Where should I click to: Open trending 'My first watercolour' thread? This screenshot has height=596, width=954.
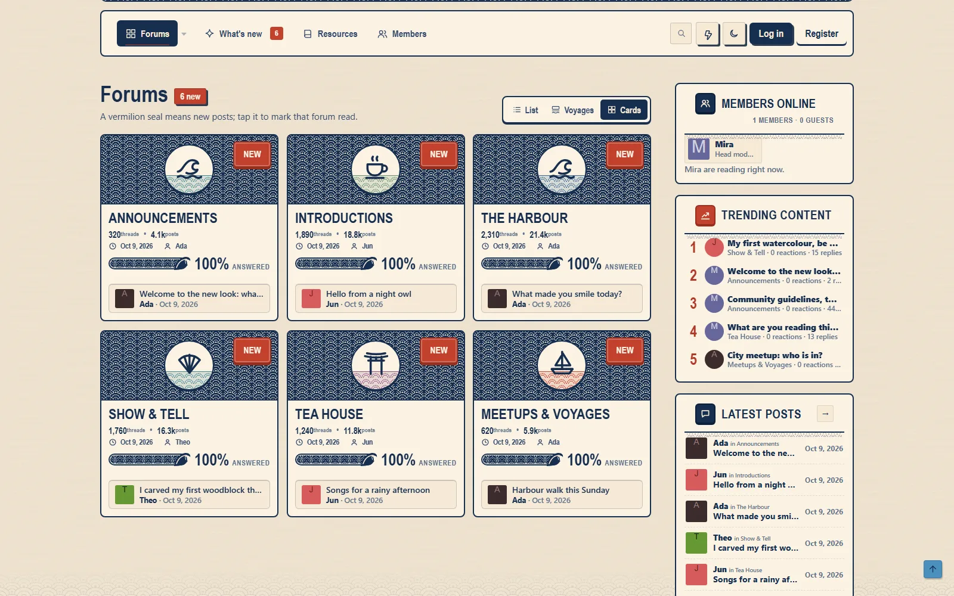click(782, 243)
